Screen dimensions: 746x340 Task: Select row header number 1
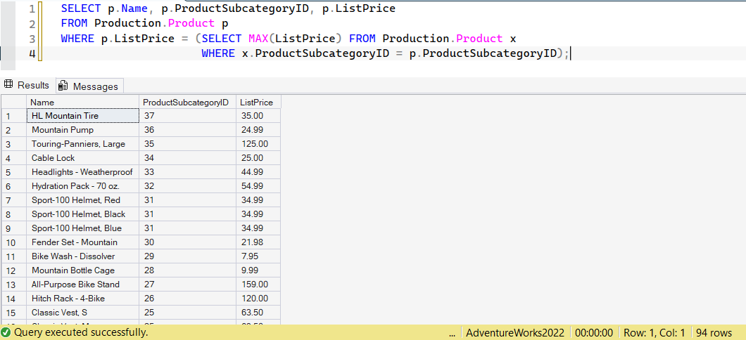tap(14, 116)
